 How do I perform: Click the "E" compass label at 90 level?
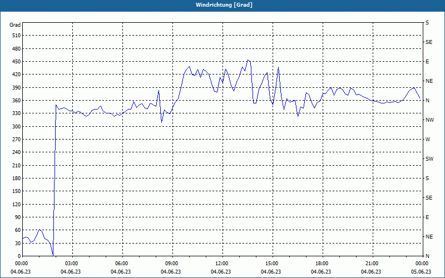pos(427,217)
